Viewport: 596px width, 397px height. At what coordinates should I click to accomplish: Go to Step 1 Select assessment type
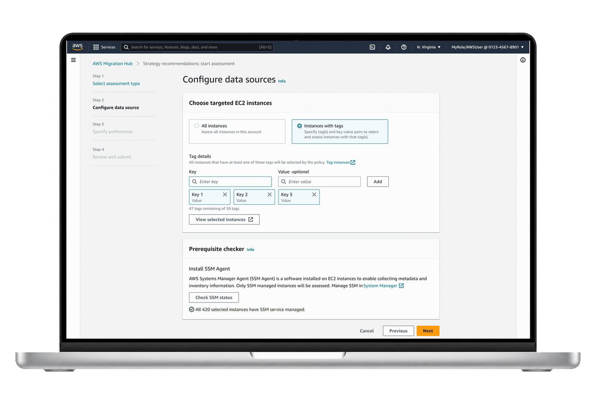point(116,83)
